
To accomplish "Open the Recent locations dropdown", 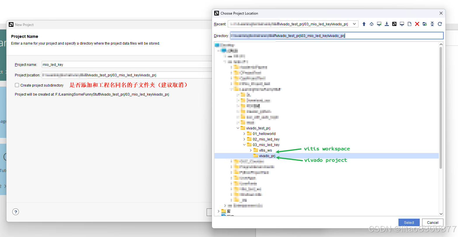I will pyautogui.click(x=354, y=24).
